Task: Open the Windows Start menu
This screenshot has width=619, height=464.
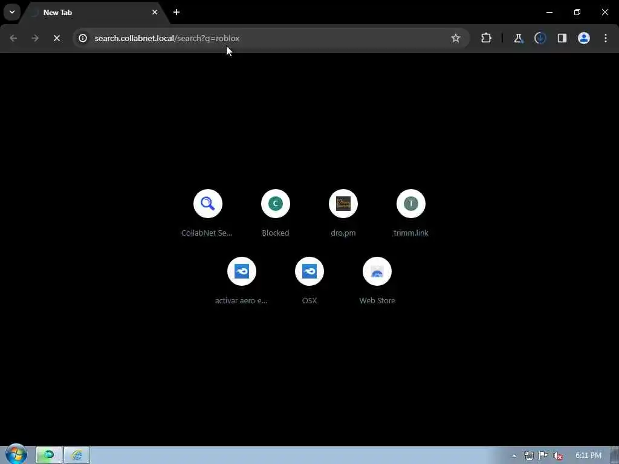Action: pyautogui.click(x=16, y=454)
